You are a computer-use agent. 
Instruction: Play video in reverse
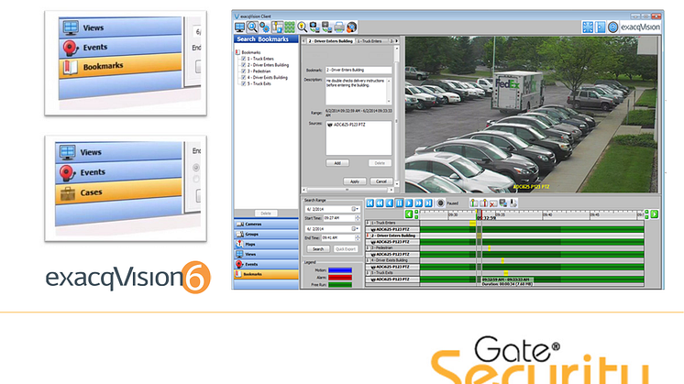tap(390, 203)
